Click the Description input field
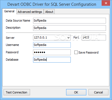Viewport: 112px width, 100px height. click(69, 28)
